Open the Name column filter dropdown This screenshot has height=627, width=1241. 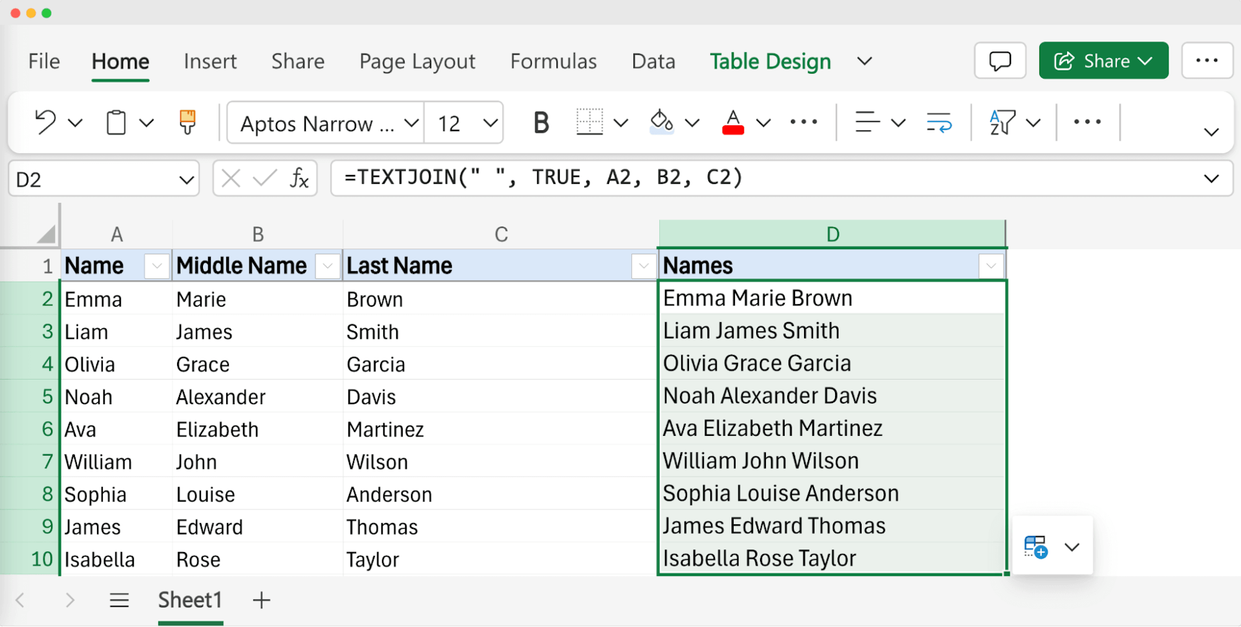click(156, 265)
